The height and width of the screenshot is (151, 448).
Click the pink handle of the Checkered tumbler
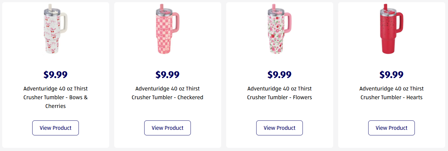pyautogui.click(x=177, y=22)
